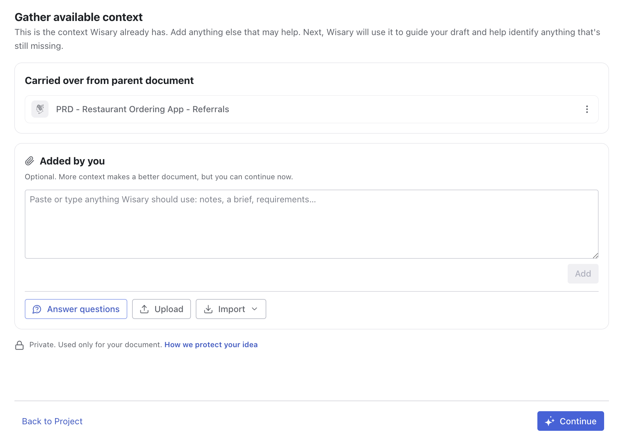Click the Private used only for your document text
The image size is (622, 437).
coord(96,345)
